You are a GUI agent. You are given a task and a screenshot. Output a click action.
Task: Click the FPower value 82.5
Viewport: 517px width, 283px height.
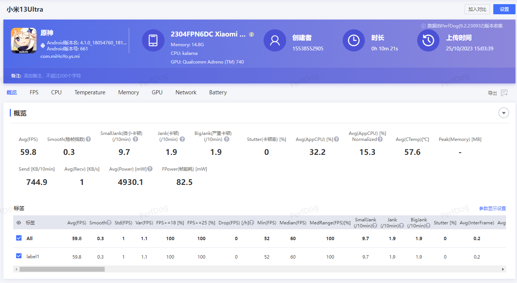point(185,182)
